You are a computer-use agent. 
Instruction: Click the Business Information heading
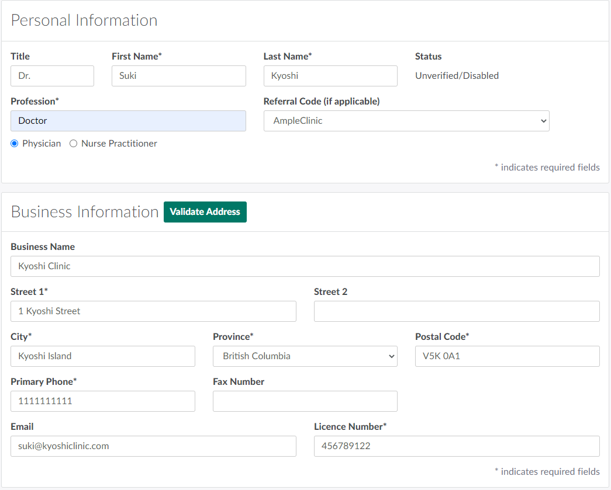tap(85, 212)
